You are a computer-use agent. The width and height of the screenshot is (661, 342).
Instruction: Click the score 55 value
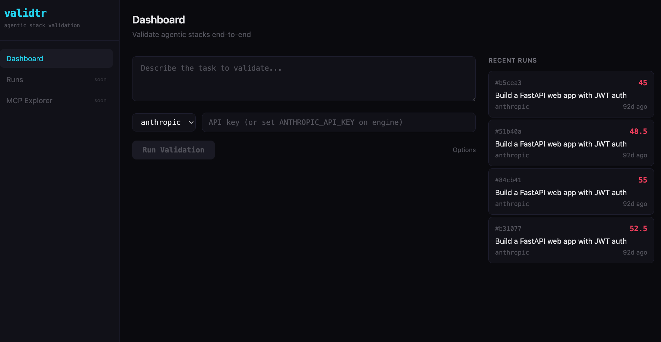click(642, 180)
